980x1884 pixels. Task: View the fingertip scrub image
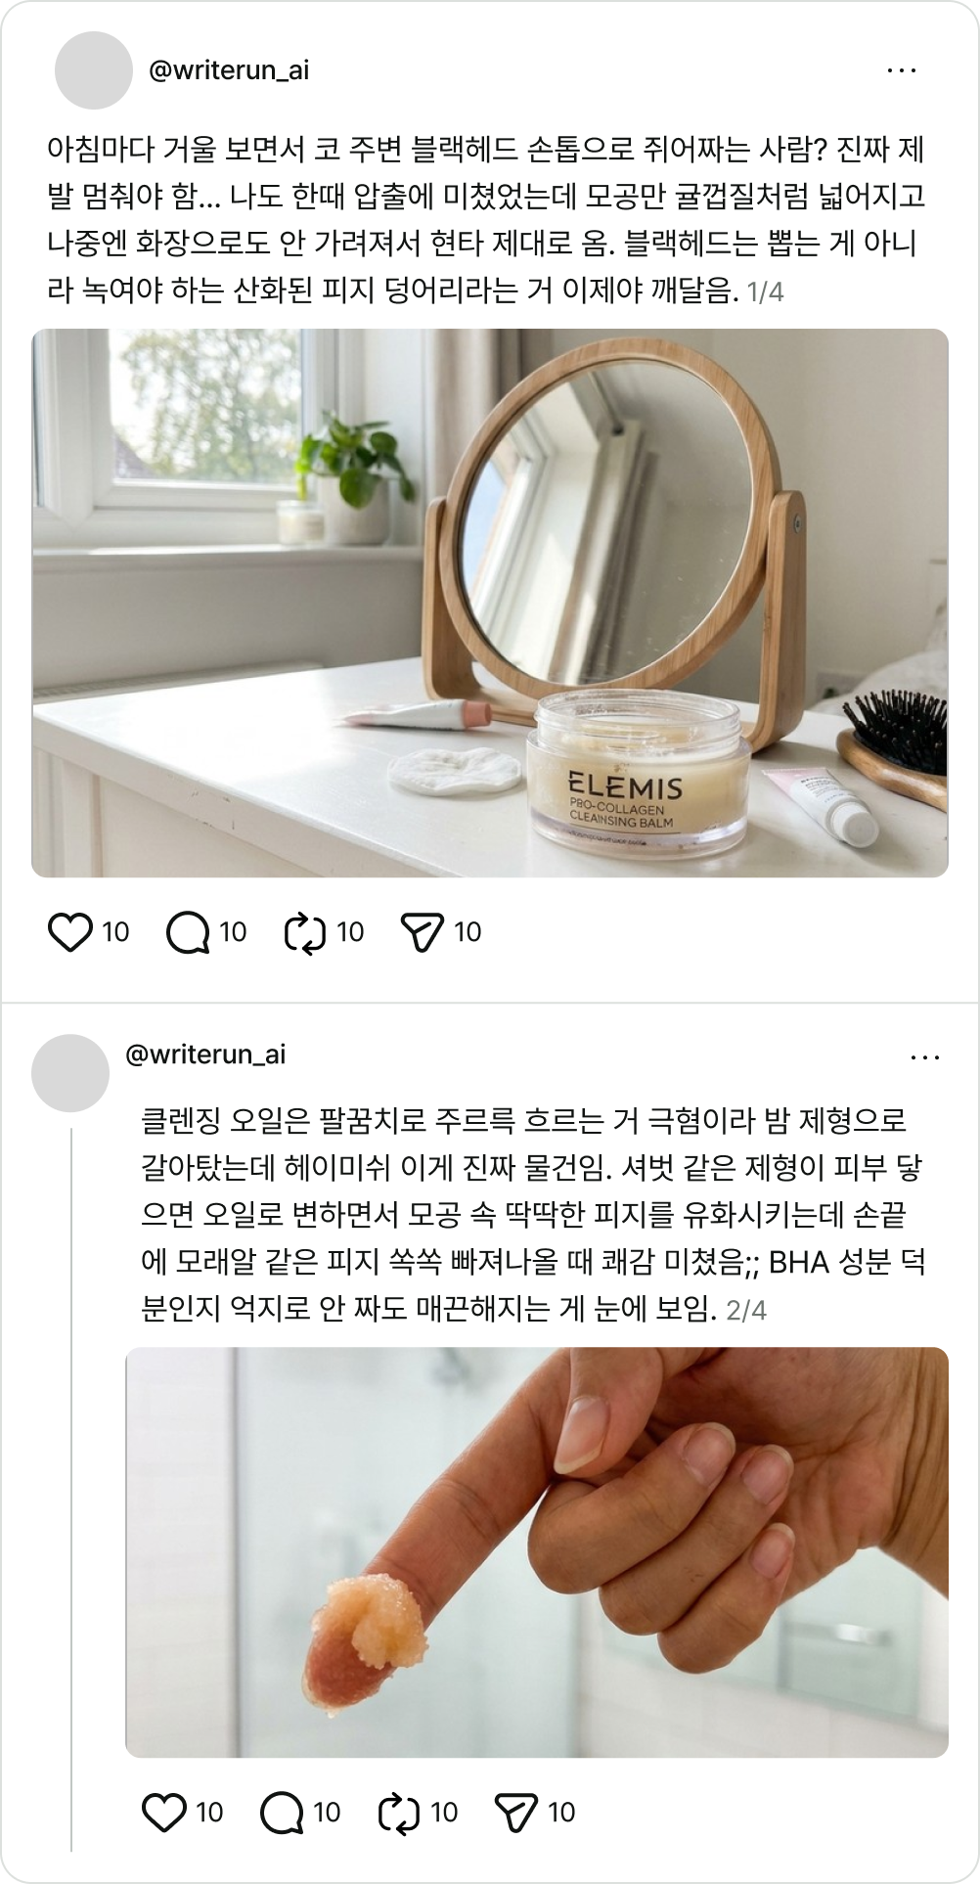pyautogui.click(x=537, y=1552)
